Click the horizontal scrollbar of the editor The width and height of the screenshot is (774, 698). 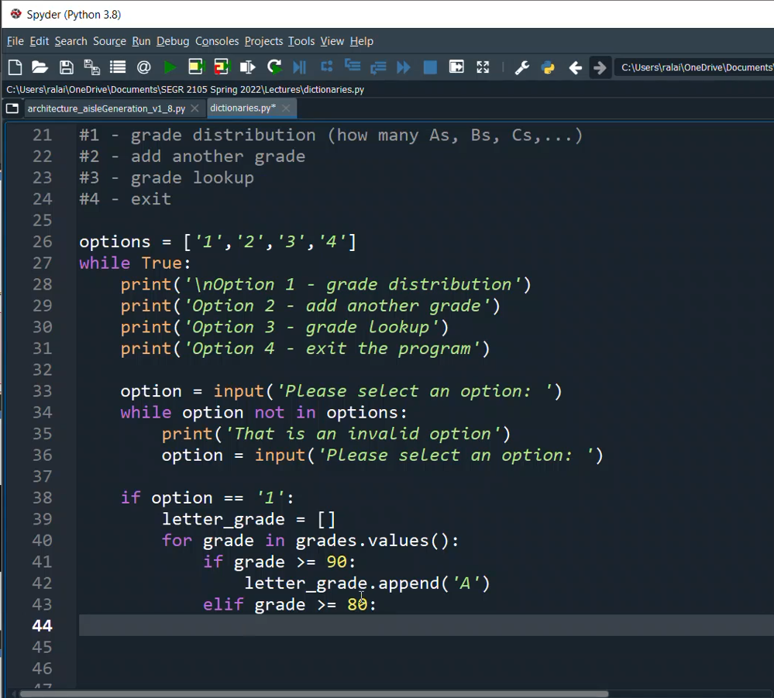tap(314, 693)
